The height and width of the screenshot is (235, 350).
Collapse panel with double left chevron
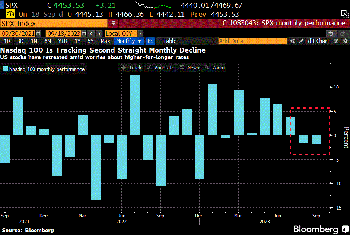pyautogui.click(x=292, y=41)
